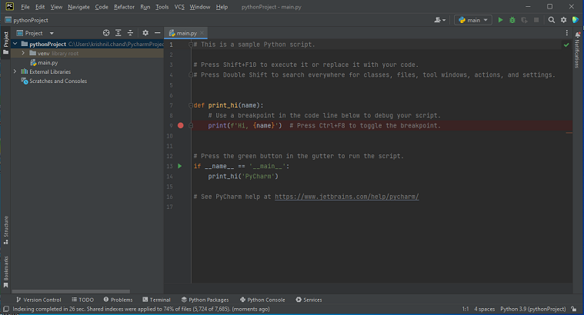Open the View menu
The height and width of the screenshot is (315, 584).
click(56, 7)
